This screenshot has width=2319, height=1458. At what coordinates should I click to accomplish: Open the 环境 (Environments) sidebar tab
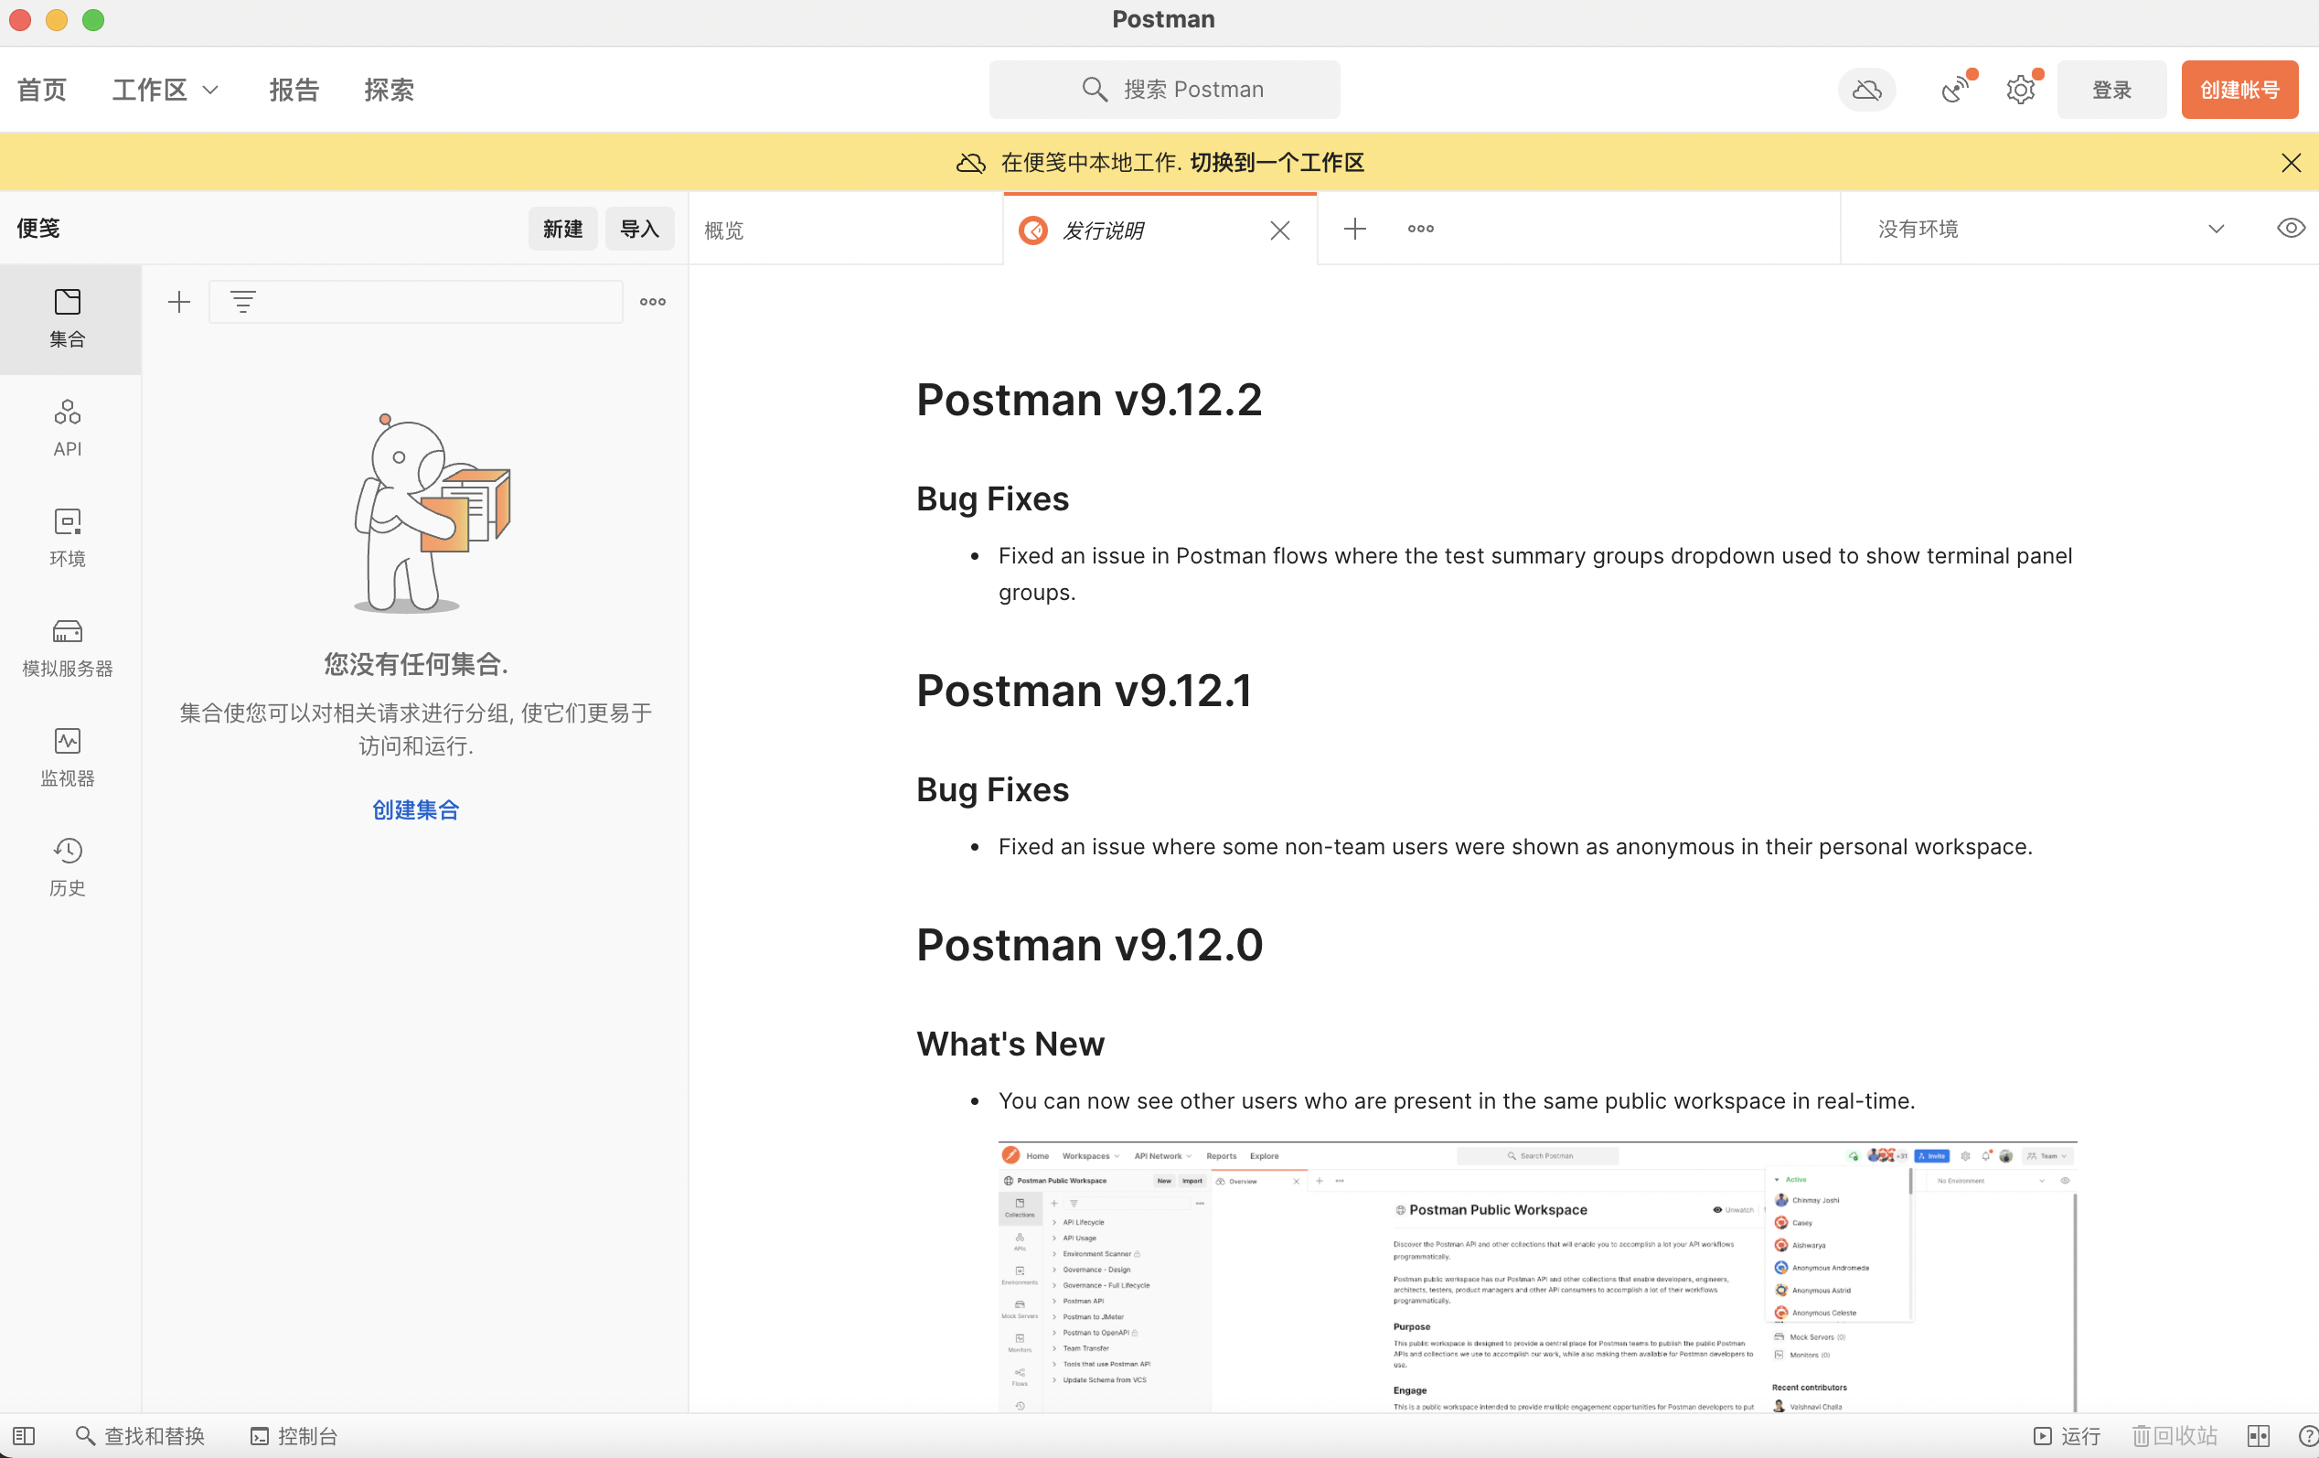click(68, 539)
